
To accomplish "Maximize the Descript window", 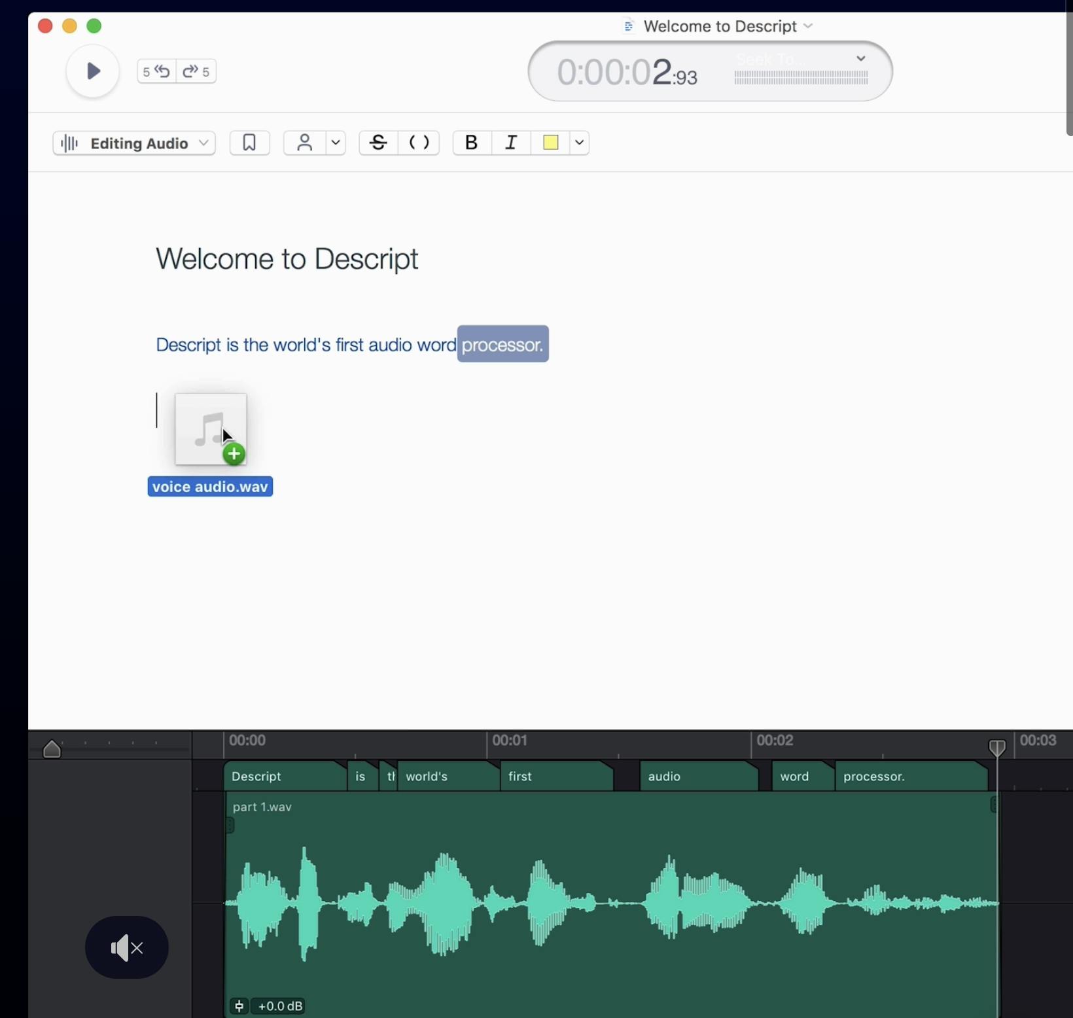I will click(94, 26).
